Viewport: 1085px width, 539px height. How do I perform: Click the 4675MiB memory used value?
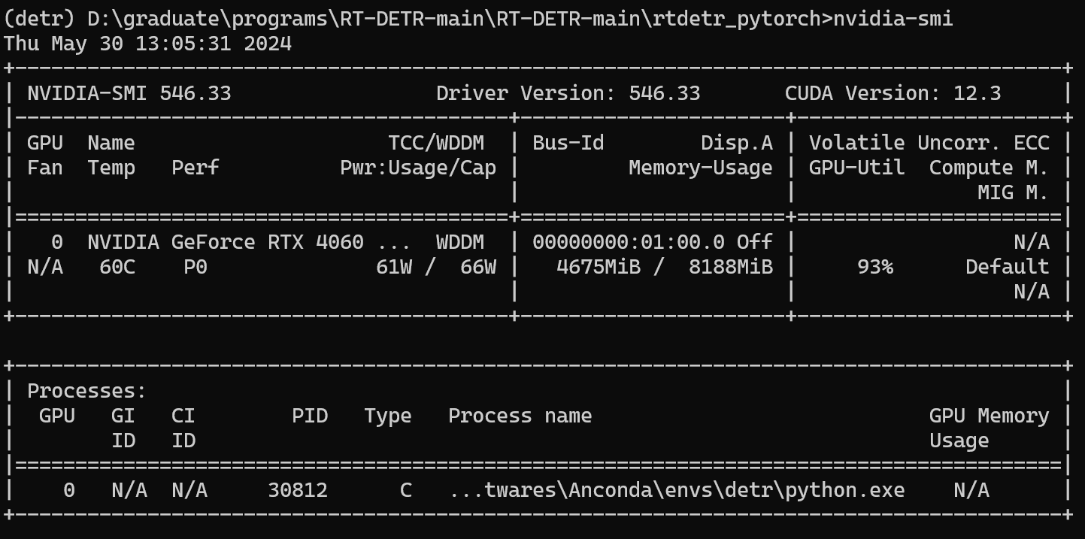coord(599,267)
